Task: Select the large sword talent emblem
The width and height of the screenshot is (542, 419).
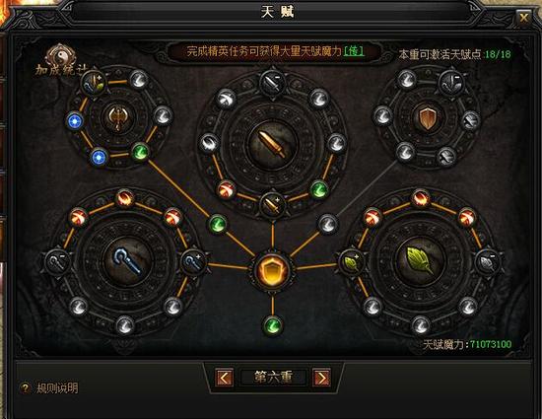Action: pos(273,145)
